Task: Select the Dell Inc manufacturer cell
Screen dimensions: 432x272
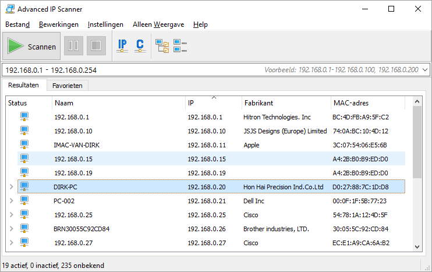Action: [253, 201]
